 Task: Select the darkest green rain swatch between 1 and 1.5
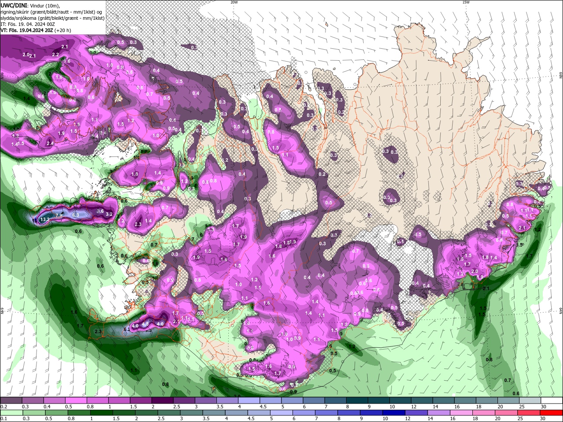pyautogui.click(x=101, y=413)
